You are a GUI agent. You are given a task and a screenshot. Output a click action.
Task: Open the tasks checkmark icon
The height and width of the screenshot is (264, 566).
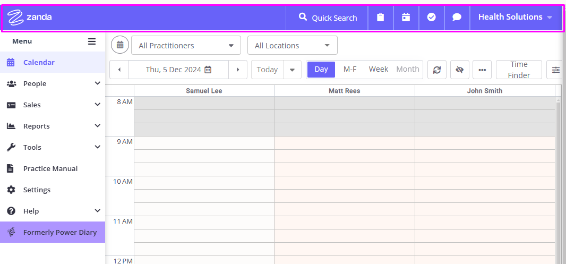(431, 18)
